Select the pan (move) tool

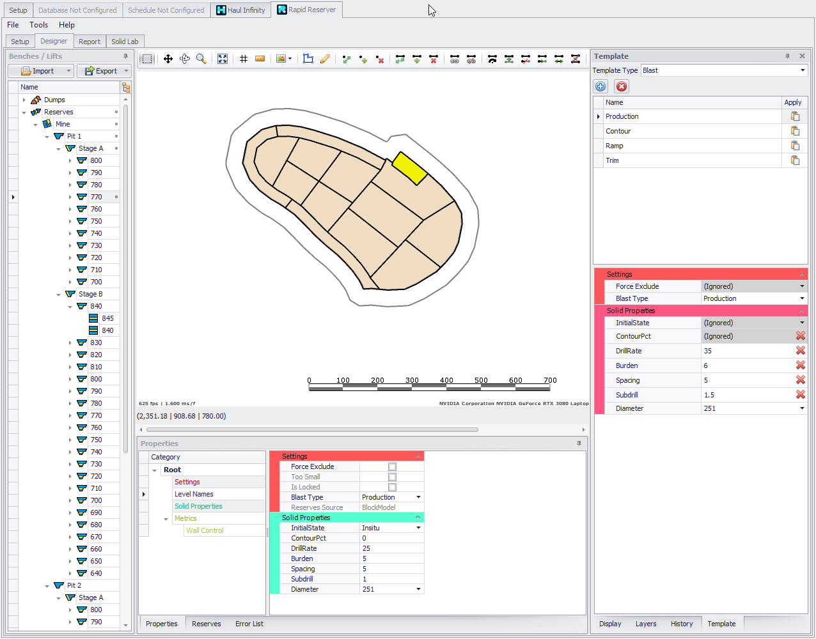point(168,59)
